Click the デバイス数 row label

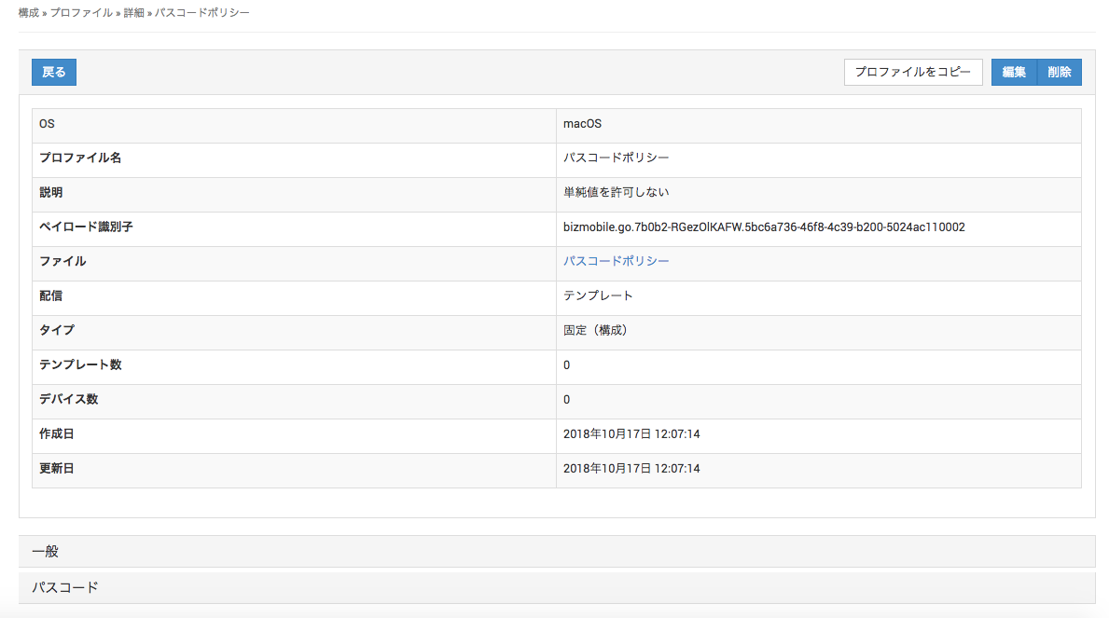point(68,400)
